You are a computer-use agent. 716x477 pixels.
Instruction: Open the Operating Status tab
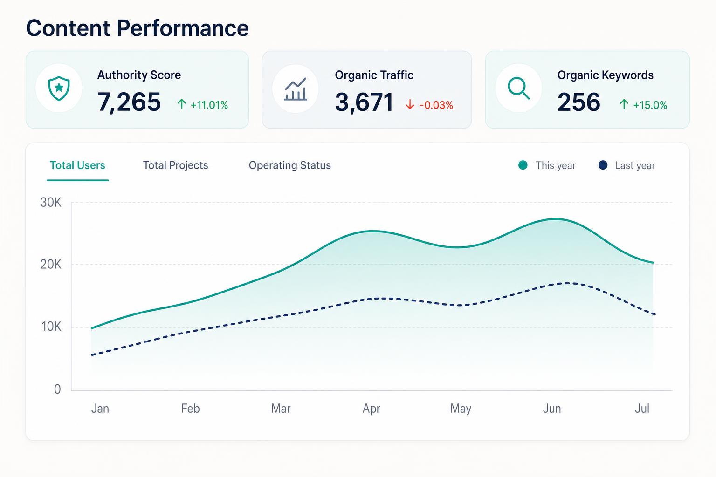[289, 165]
